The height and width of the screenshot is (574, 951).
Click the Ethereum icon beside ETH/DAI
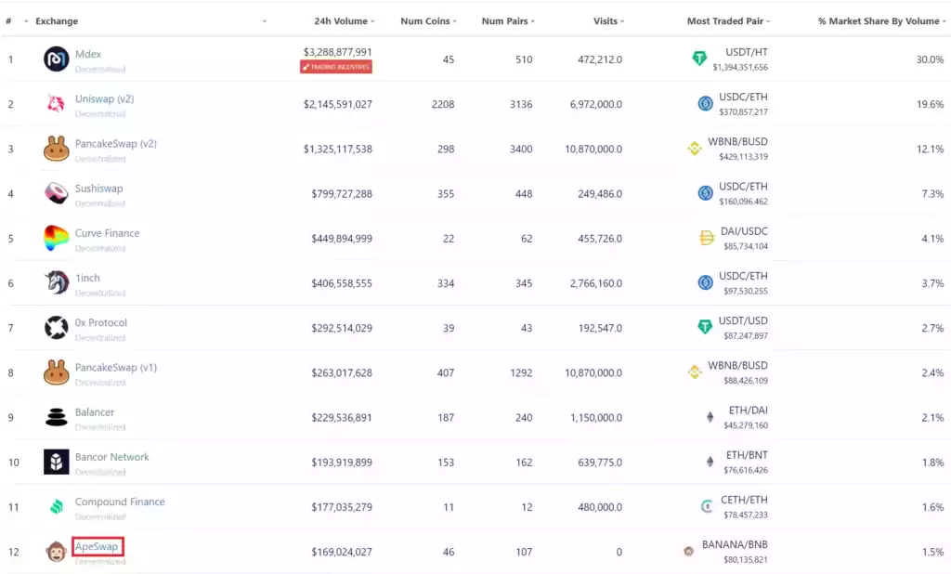pyautogui.click(x=710, y=417)
